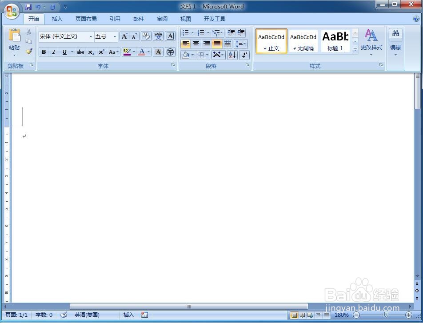
Task: Toggle Italic formatting
Action: (54, 52)
